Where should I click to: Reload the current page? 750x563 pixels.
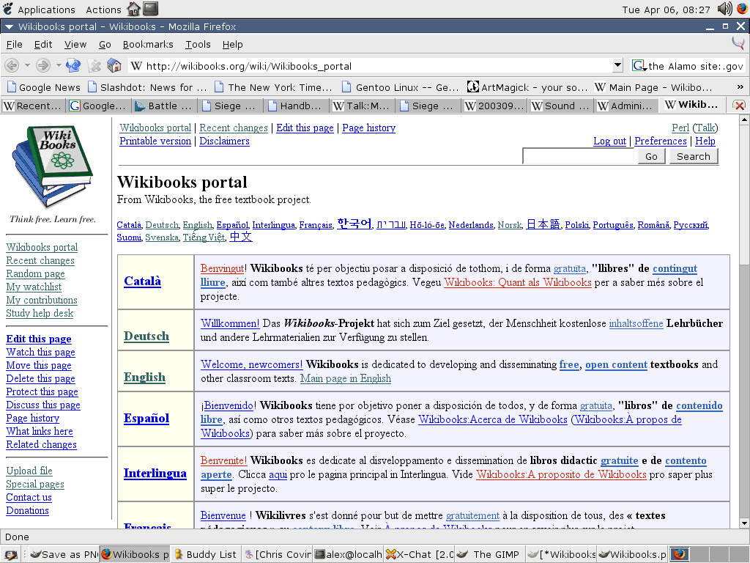click(x=73, y=65)
